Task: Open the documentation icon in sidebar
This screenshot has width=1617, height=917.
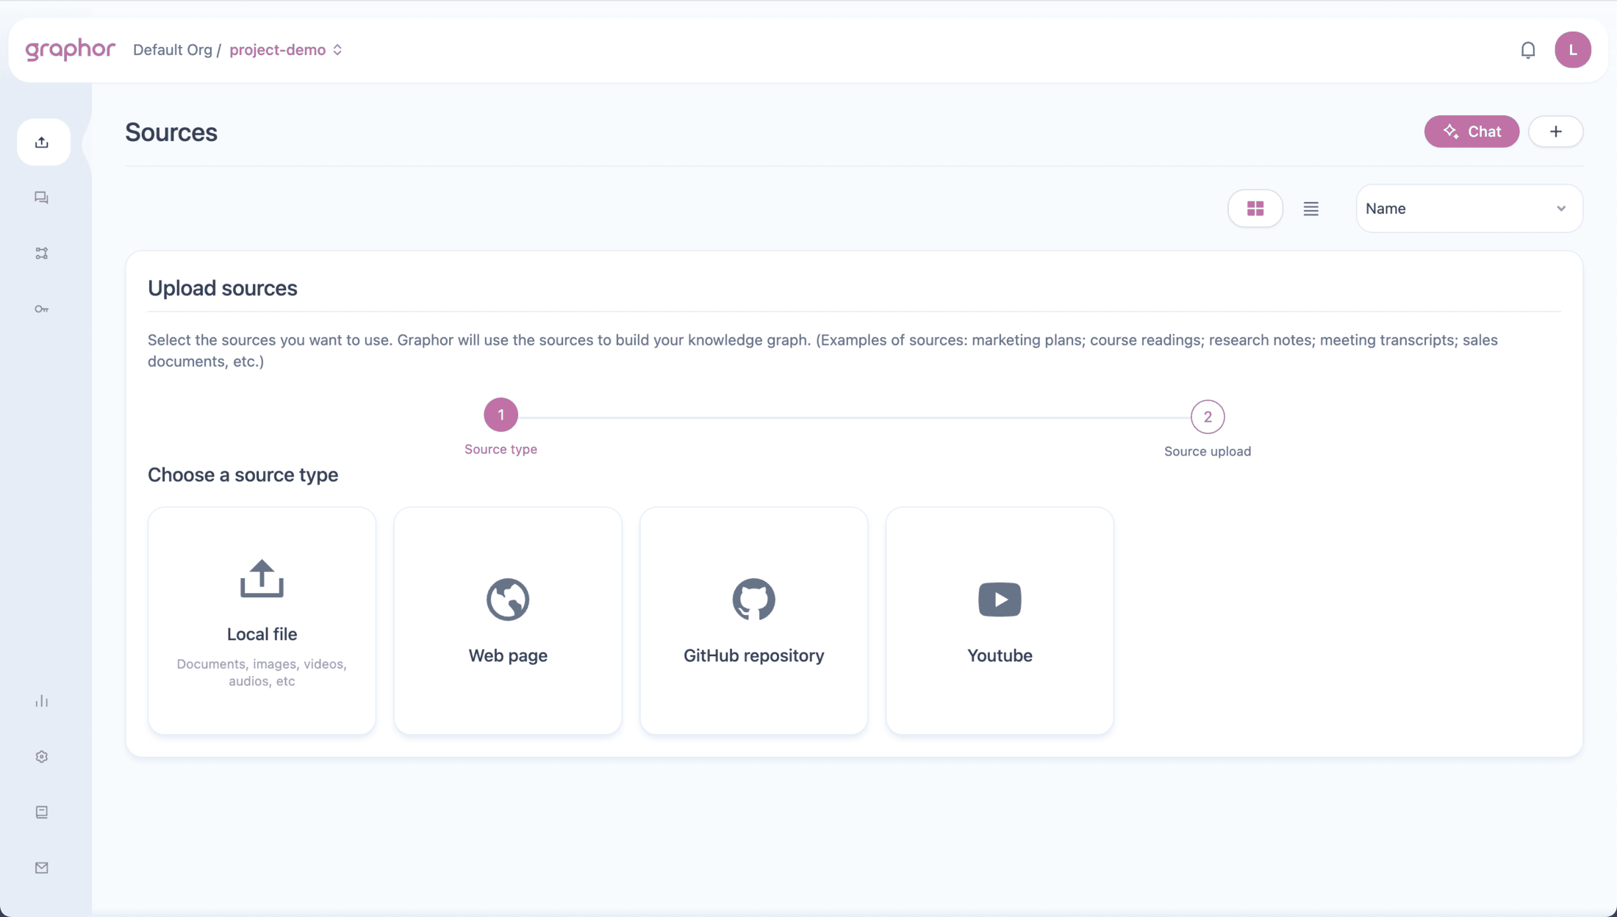Action: (42, 812)
